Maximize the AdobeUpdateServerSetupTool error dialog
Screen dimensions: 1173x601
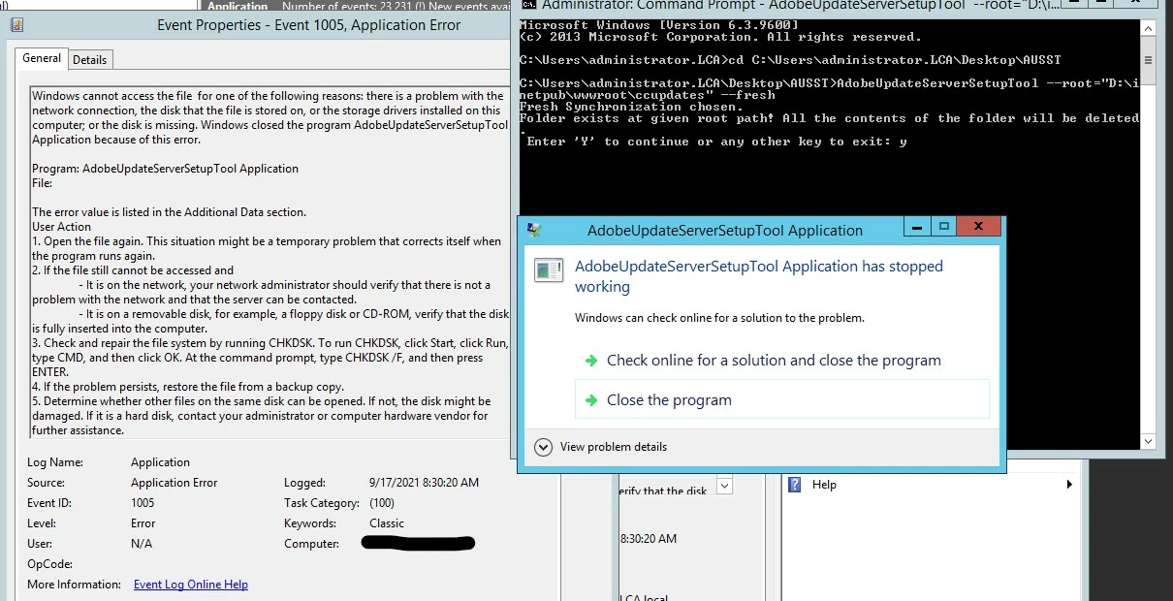pos(944,226)
